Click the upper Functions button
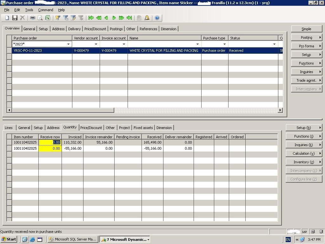 pos(307,63)
